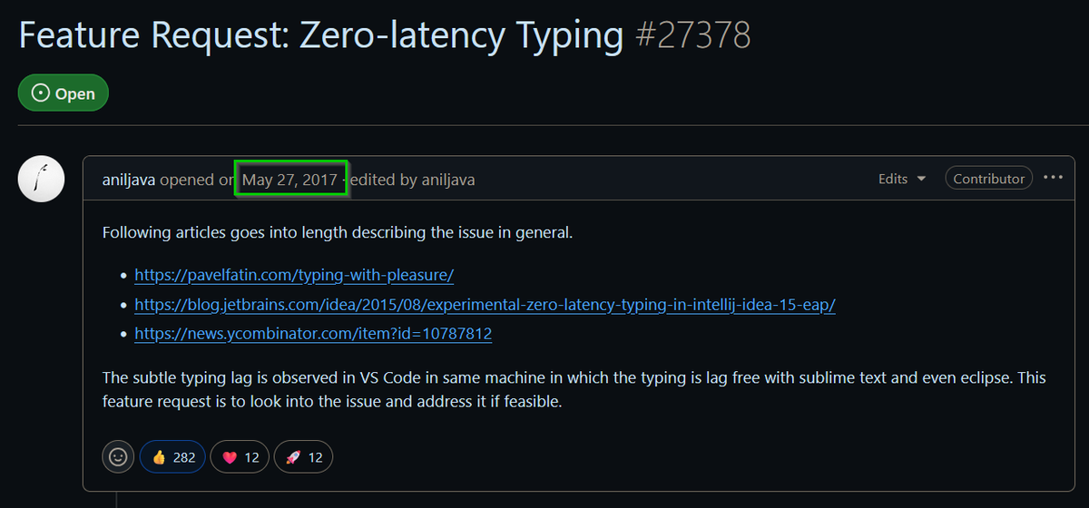Image resolution: width=1089 pixels, height=508 pixels.
Task: Click the smiley add reaction icon
Action: 117,457
